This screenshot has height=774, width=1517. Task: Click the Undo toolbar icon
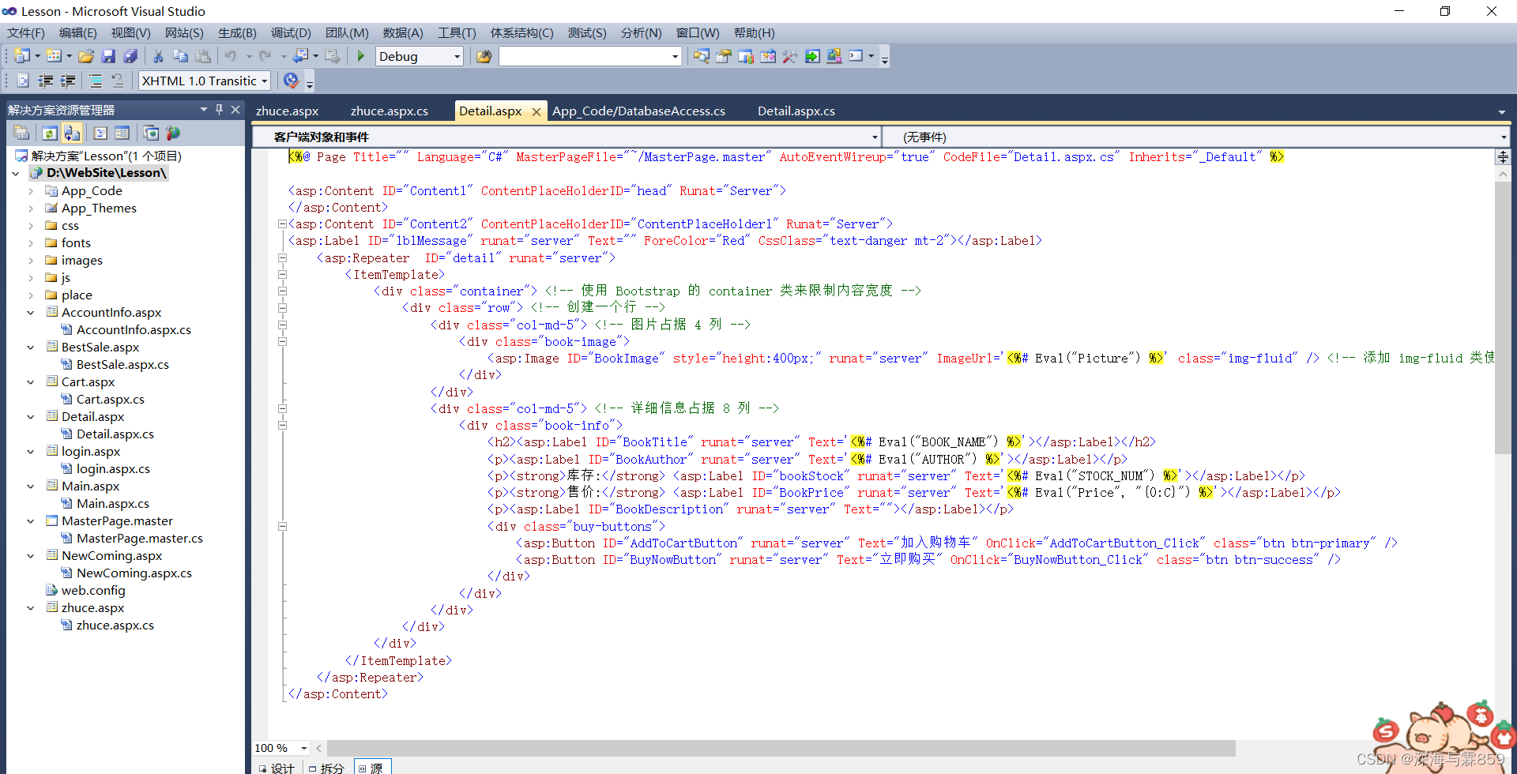[232, 56]
